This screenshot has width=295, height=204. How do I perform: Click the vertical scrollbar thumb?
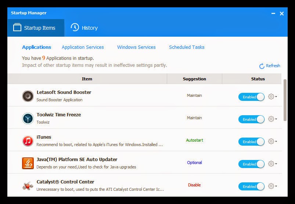point(285,100)
